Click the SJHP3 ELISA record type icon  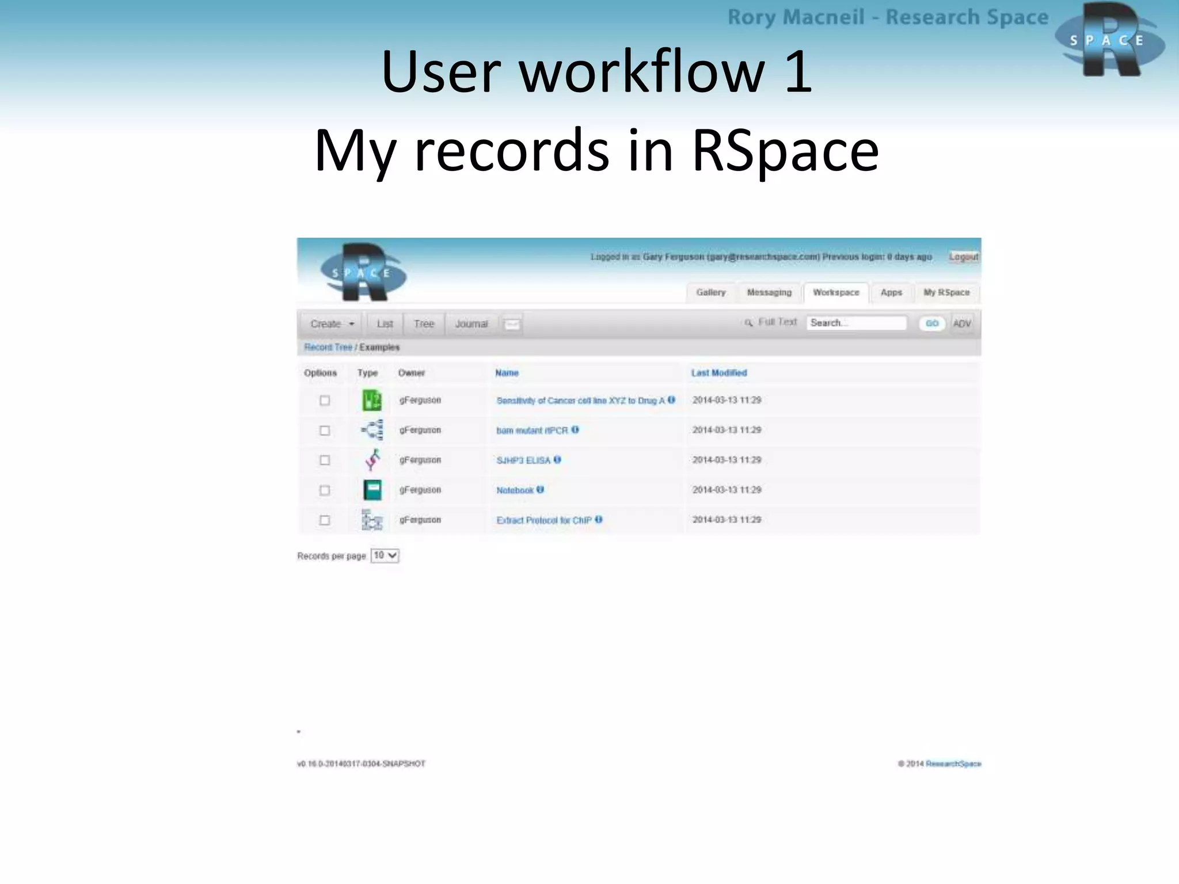click(x=372, y=460)
